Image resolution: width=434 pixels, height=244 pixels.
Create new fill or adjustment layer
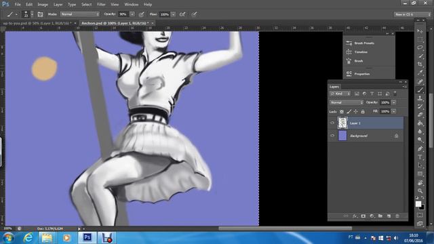tap(372, 216)
